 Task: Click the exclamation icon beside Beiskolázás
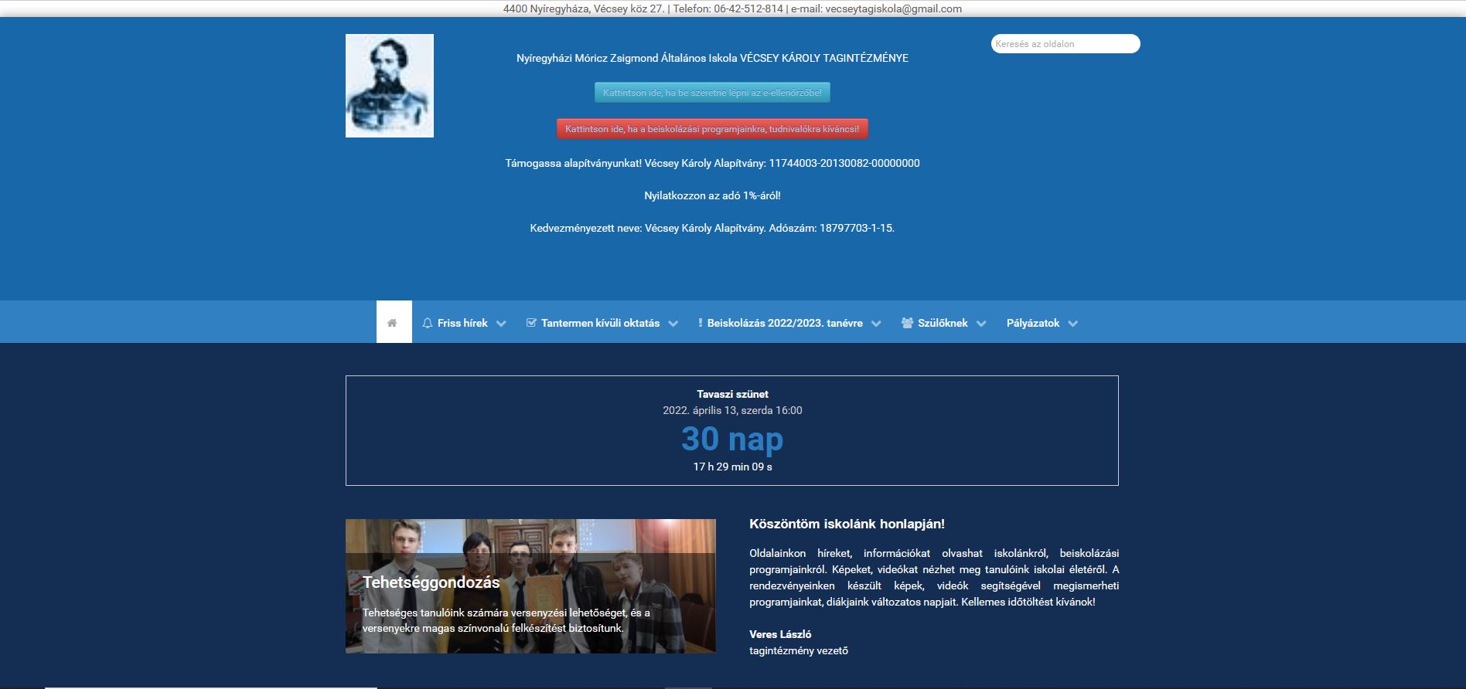coord(701,323)
